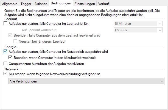The width and height of the screenshot is (168, 110).
Task: Uncheck start only in Netzbetrieb checkbox
Action: 5,51
